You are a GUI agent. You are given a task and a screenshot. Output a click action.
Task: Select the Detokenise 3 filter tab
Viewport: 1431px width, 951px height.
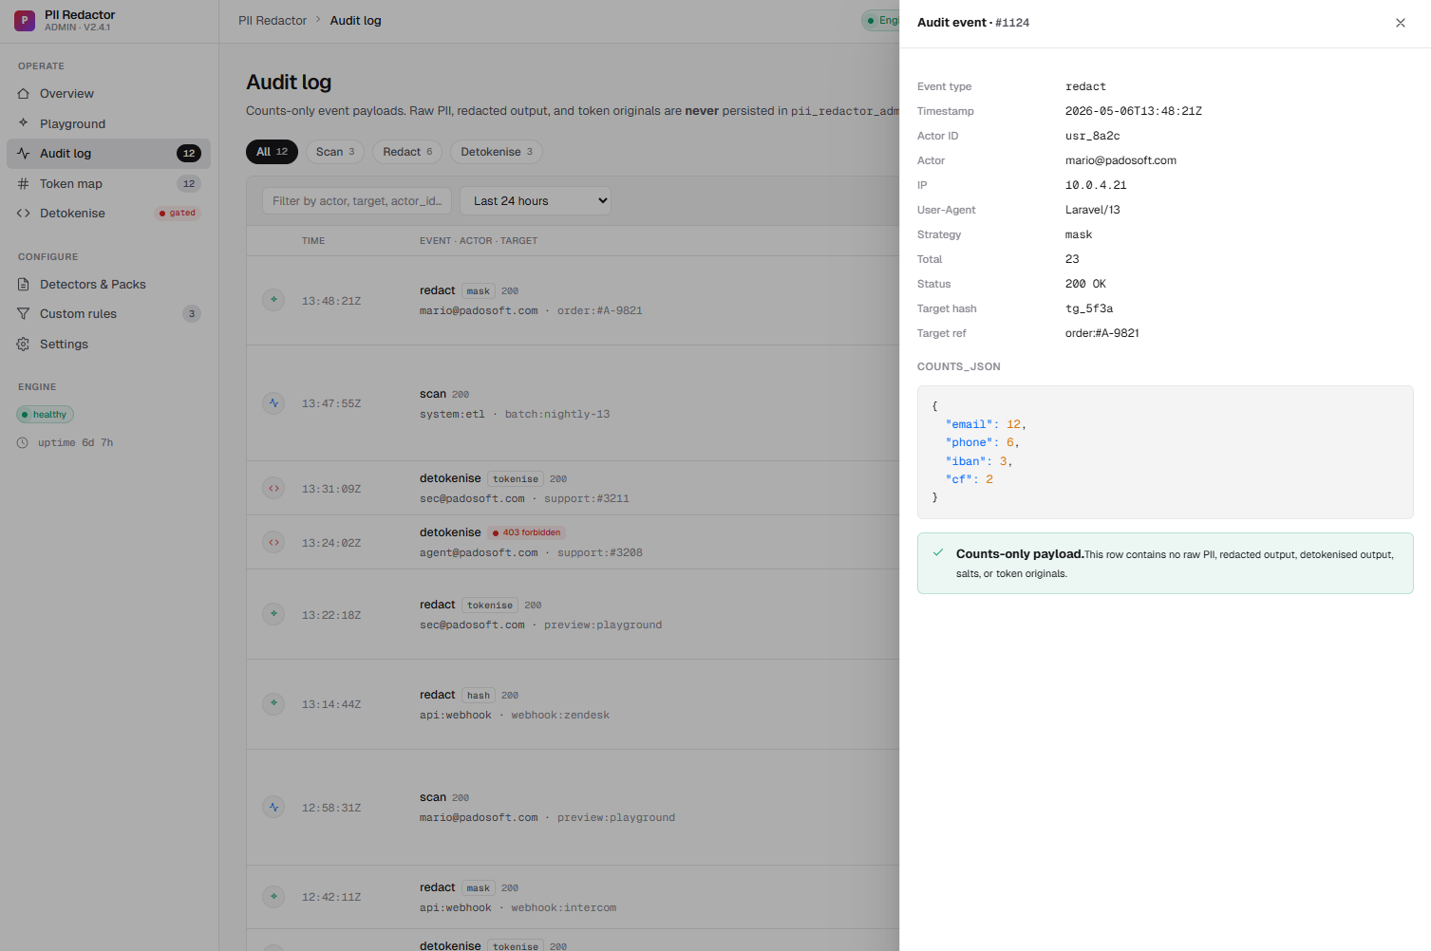[497, 152]
